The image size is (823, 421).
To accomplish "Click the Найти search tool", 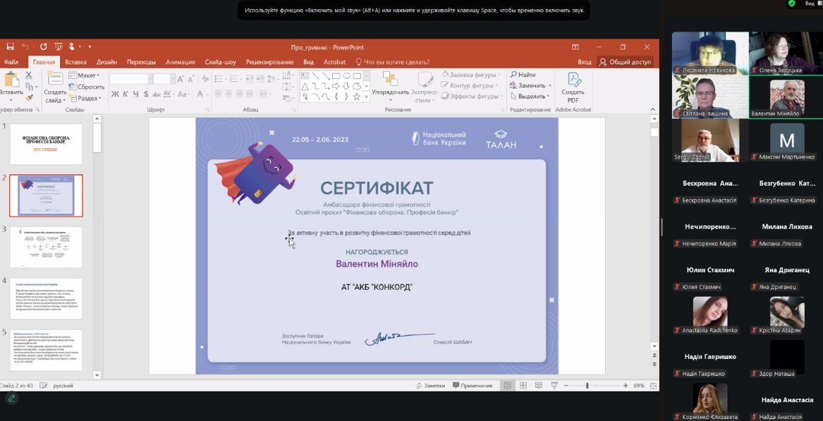I will [x=523, y=75].
